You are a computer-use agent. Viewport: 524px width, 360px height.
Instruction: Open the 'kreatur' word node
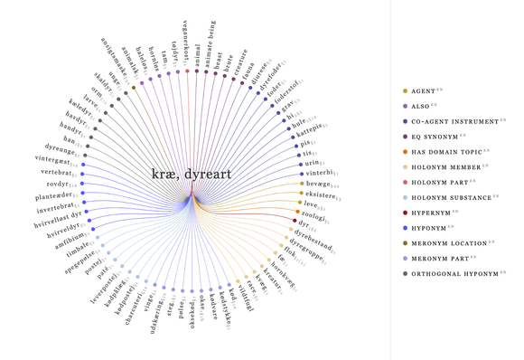273,281
